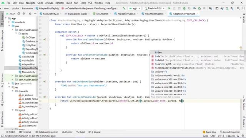Click override gutter icon beside onCreateViewHolder
Viewport: 246px width, 138px height.
(x=45, y=97)
